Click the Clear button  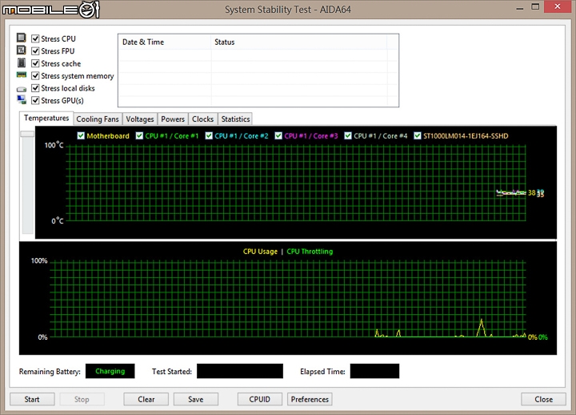pyautogui.click(x=146, y=399)
